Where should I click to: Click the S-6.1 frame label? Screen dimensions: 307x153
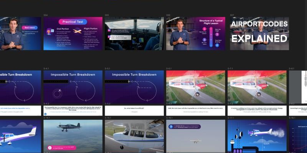(169, 69)
